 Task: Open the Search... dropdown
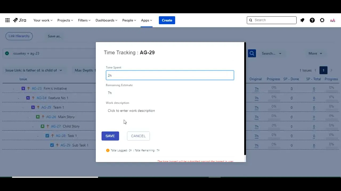(271, 53)
